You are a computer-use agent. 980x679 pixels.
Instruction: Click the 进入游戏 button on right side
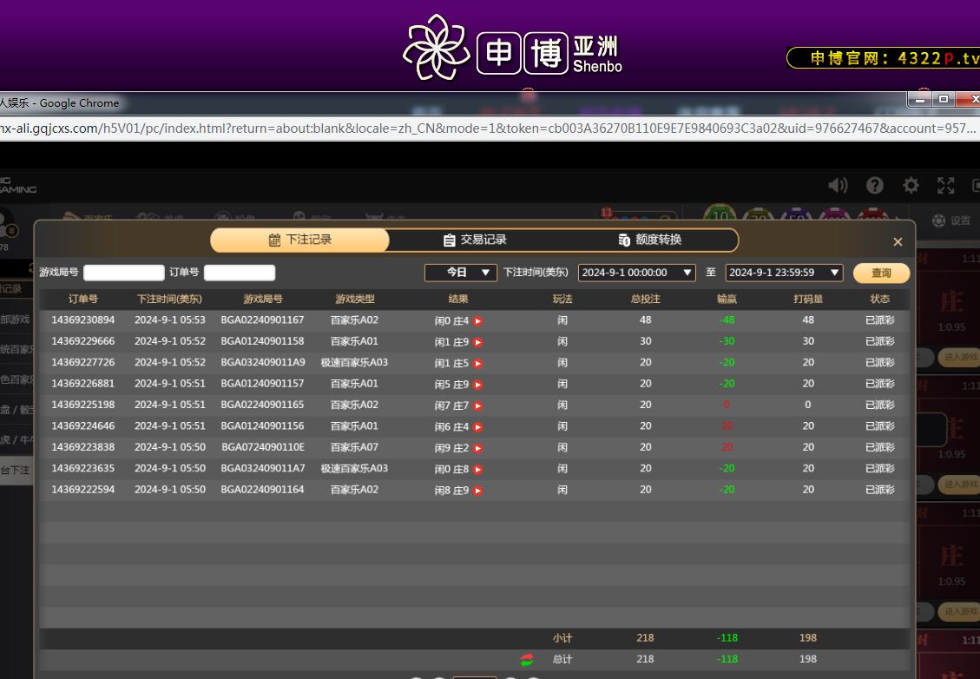(959, 357)
